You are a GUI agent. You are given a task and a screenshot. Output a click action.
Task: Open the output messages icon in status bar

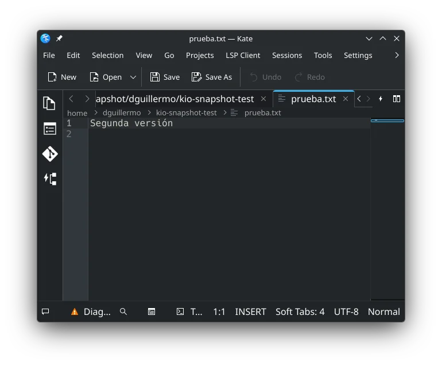tap(45, 312)
